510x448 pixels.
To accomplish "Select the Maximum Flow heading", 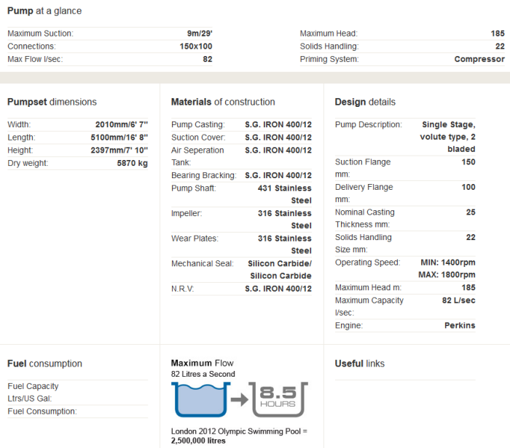I will [202, 363].
